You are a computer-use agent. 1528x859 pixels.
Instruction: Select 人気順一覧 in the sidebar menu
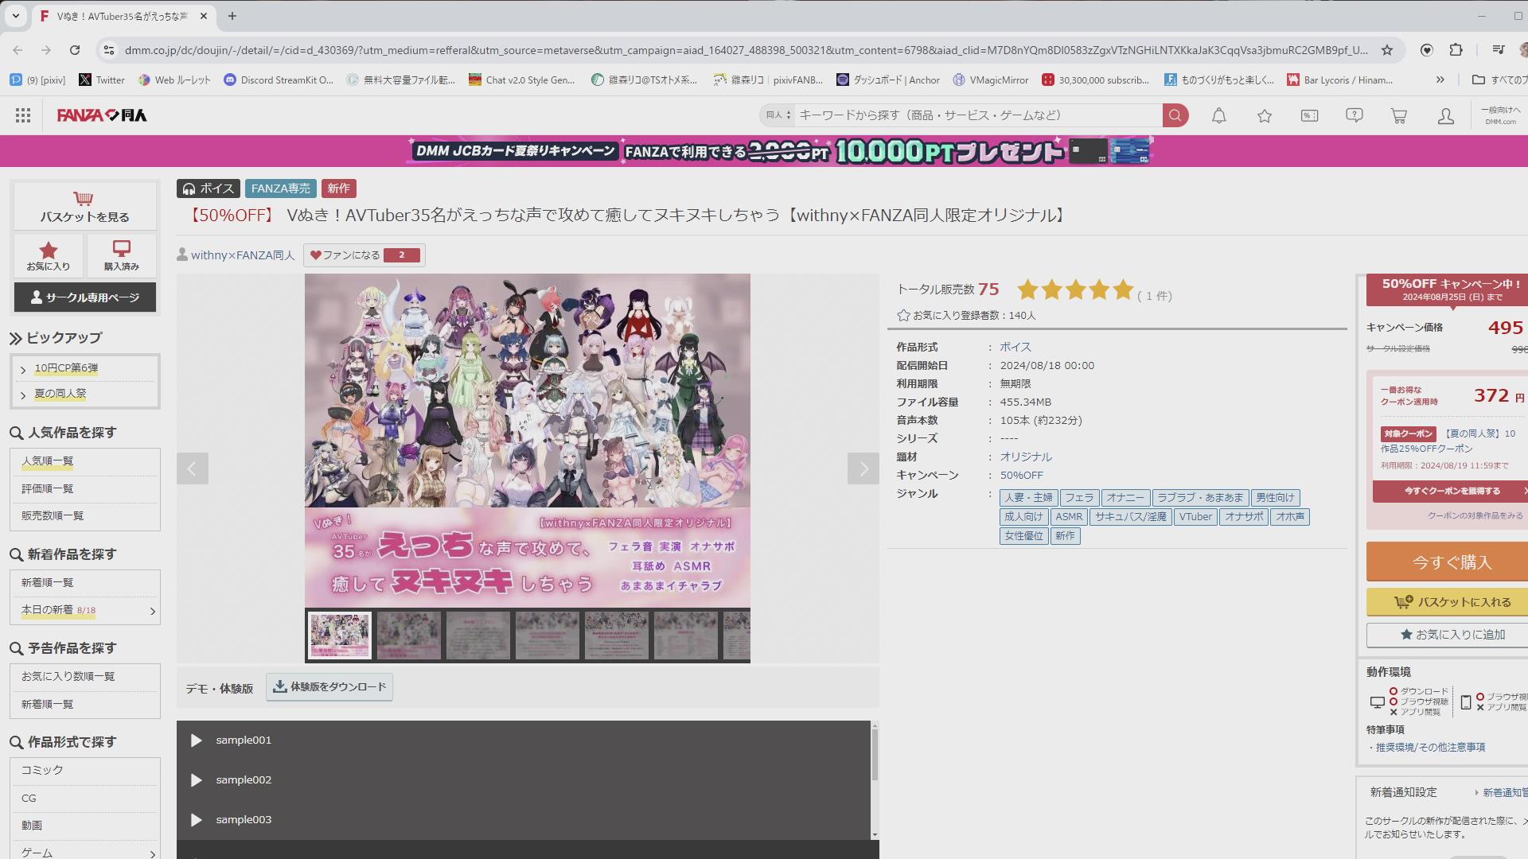coord(48,461)
